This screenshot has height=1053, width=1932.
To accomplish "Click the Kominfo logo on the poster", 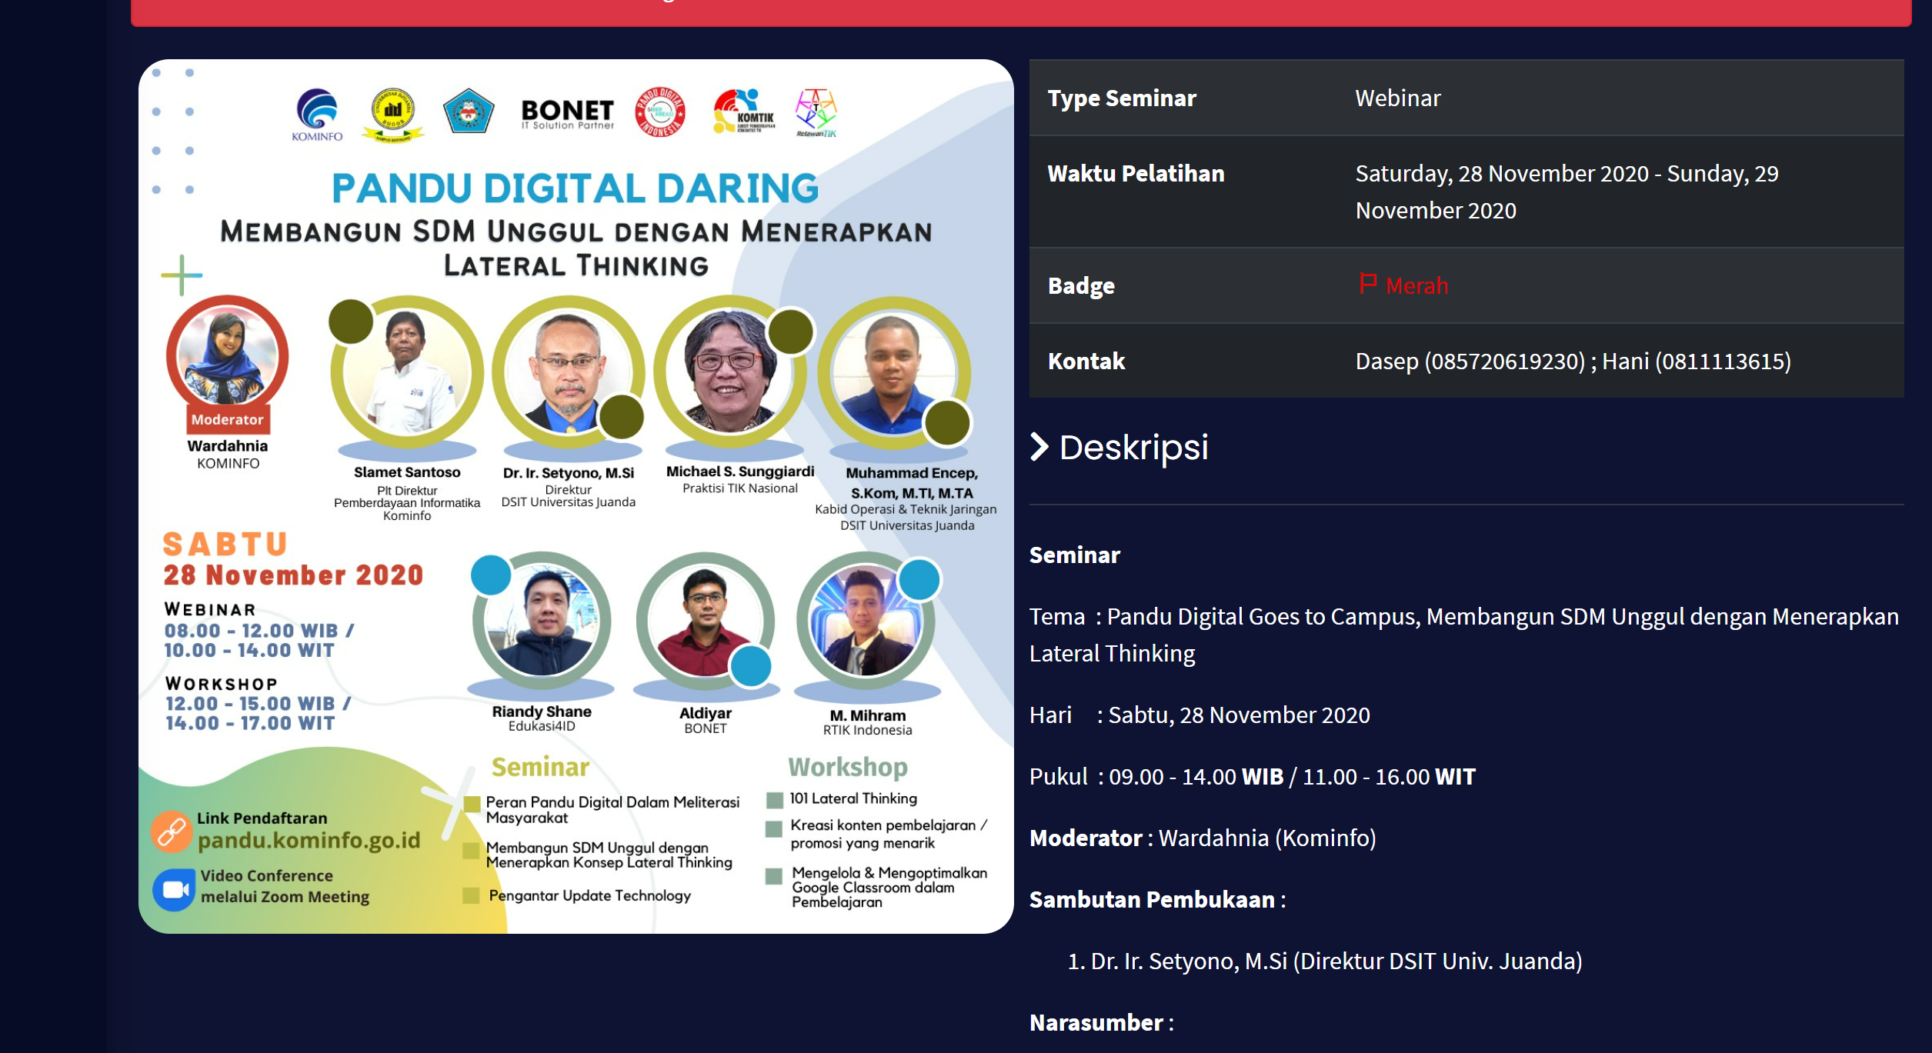I will point(316,114).
